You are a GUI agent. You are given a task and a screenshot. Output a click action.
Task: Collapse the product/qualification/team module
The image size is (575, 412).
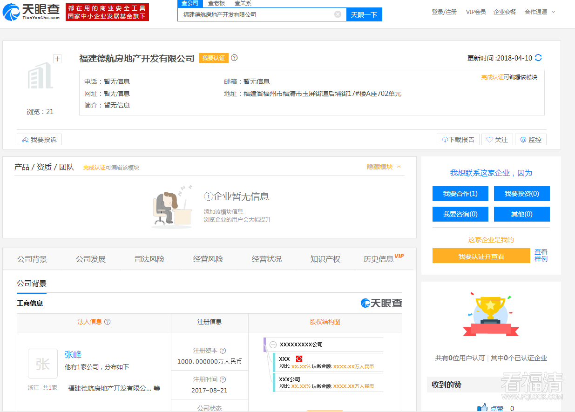click(384, 167)
